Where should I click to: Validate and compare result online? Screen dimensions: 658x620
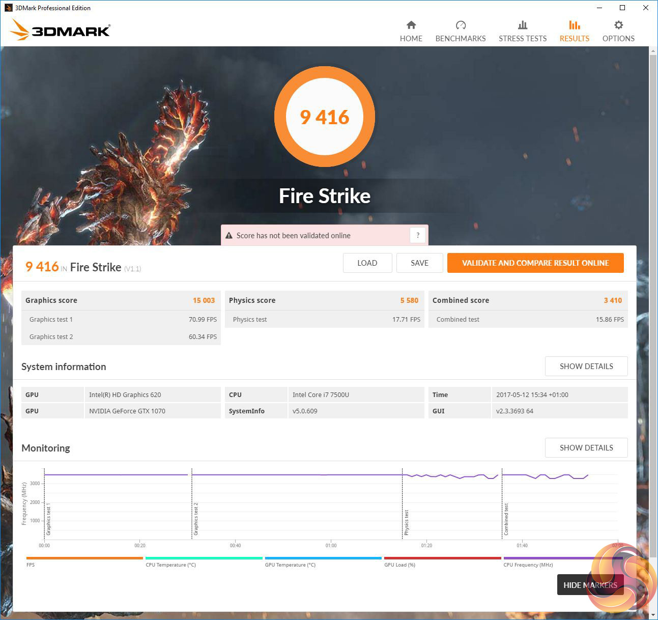tap(535, 263)
